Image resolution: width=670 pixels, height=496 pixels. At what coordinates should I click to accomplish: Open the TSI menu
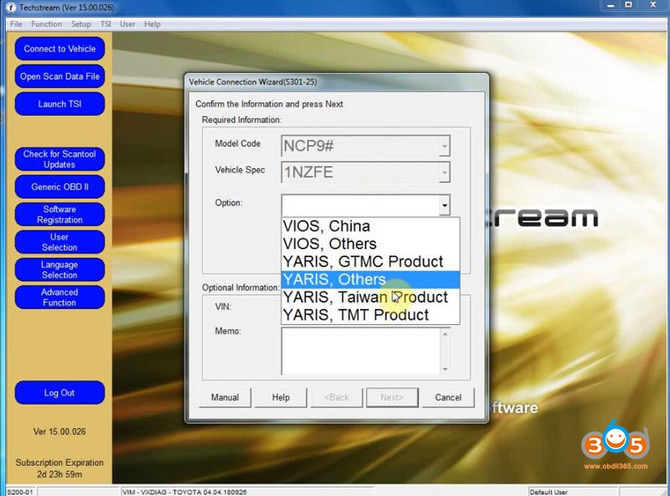point(106,24)
